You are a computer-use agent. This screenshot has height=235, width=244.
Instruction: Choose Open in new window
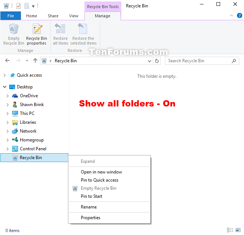pyautogui.click(x=110, y=172)
